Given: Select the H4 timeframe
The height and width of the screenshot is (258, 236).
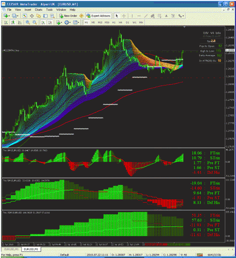Looking at the screenshot, I should 120,22.
